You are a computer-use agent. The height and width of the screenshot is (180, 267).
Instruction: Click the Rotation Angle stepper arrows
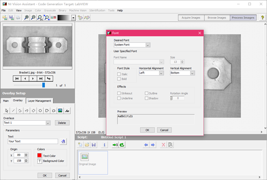click(171, 98)
